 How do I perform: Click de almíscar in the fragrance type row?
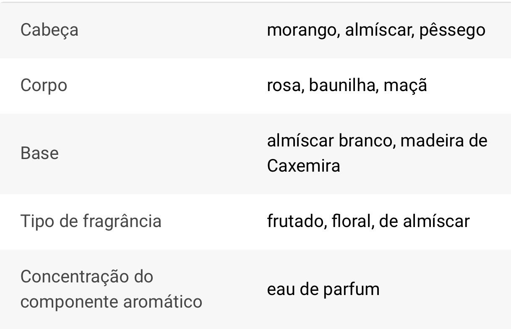[x=424, y=221]
